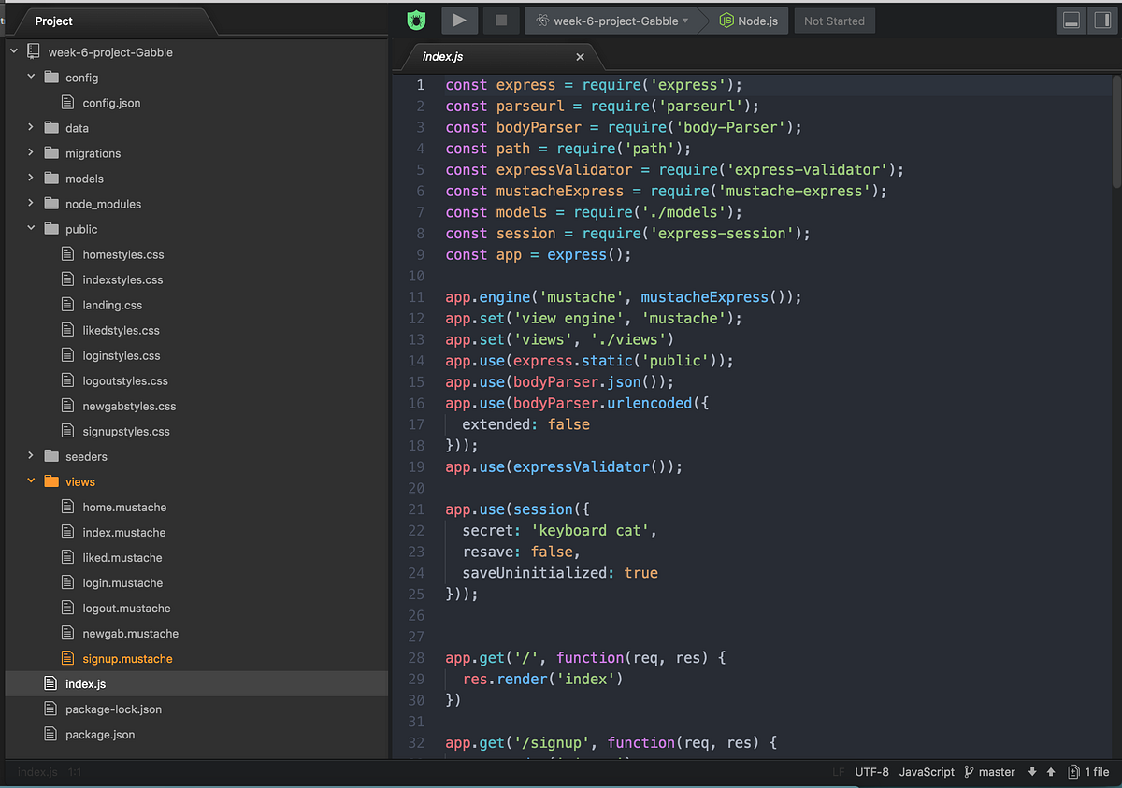The width and height of the screenshot is (1122, 788).
Task: Open signup.mustache in the tree
Action: pyautogui.click(x=127, y=659)
